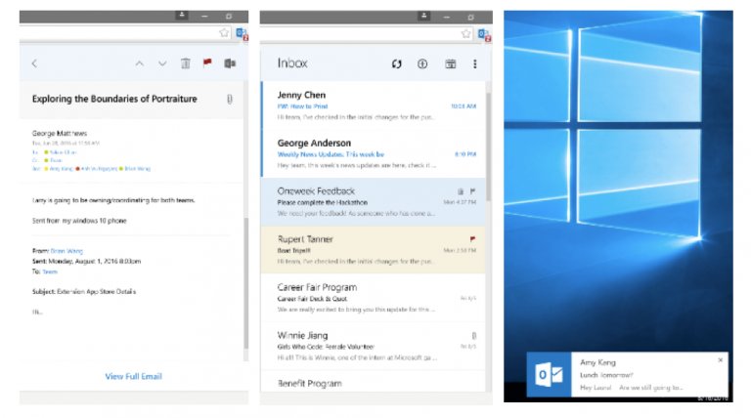
Task: Click Team recipient link in quoted email
Action: tap(50, 272)
